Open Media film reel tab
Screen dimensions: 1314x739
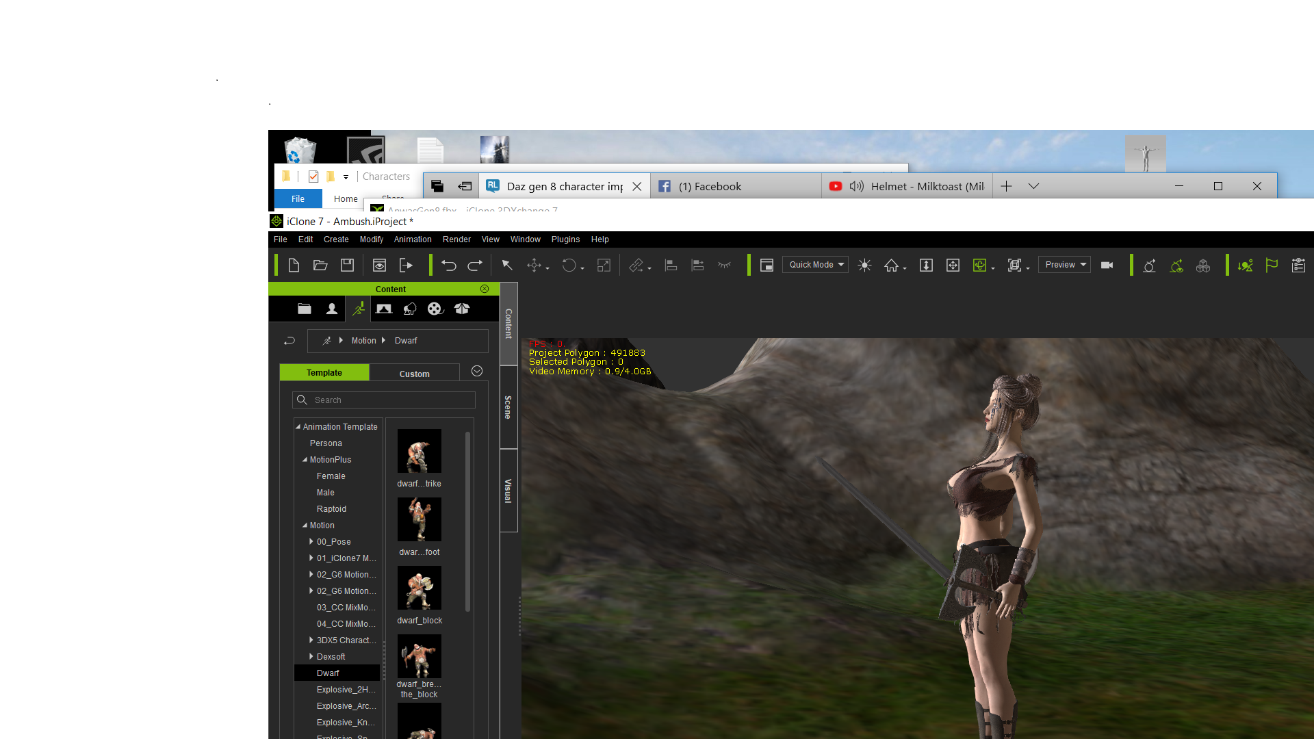[435, 309]
